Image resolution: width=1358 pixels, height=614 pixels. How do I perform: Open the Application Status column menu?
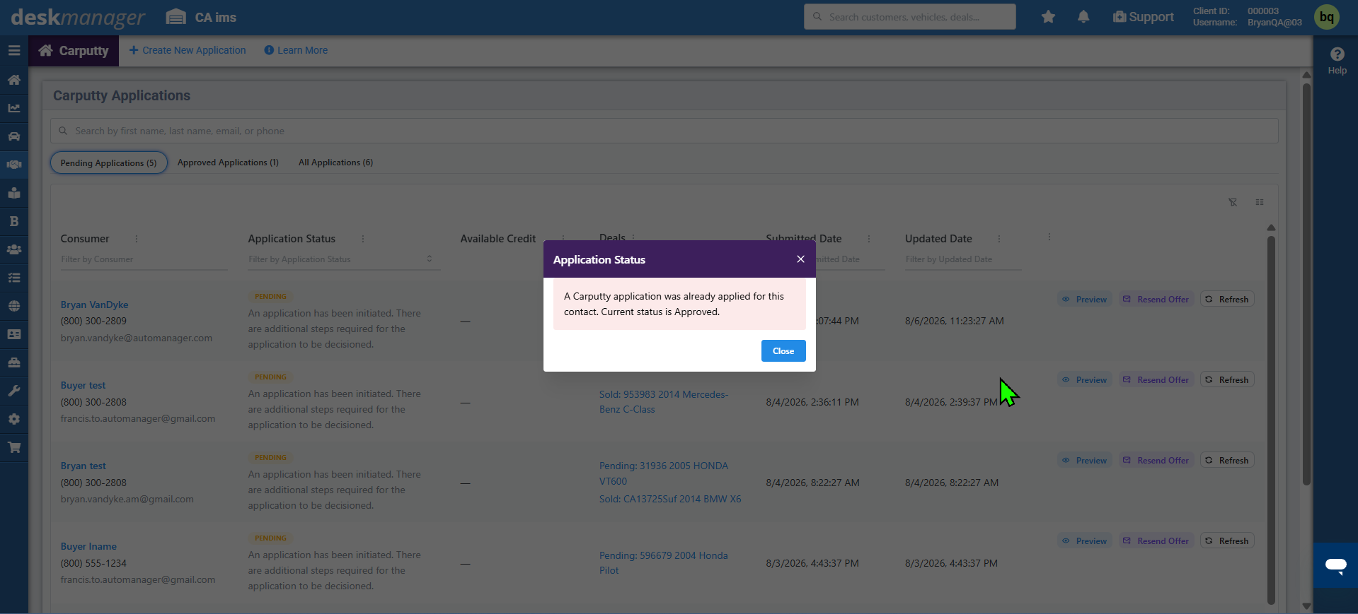click(363, 239)
